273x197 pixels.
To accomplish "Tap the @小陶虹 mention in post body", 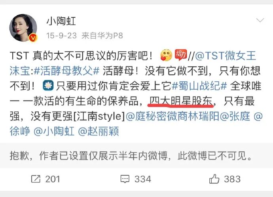I will point(54,131).
